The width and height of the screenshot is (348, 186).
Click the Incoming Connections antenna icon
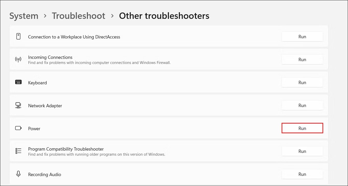click(x=18, y=60)
